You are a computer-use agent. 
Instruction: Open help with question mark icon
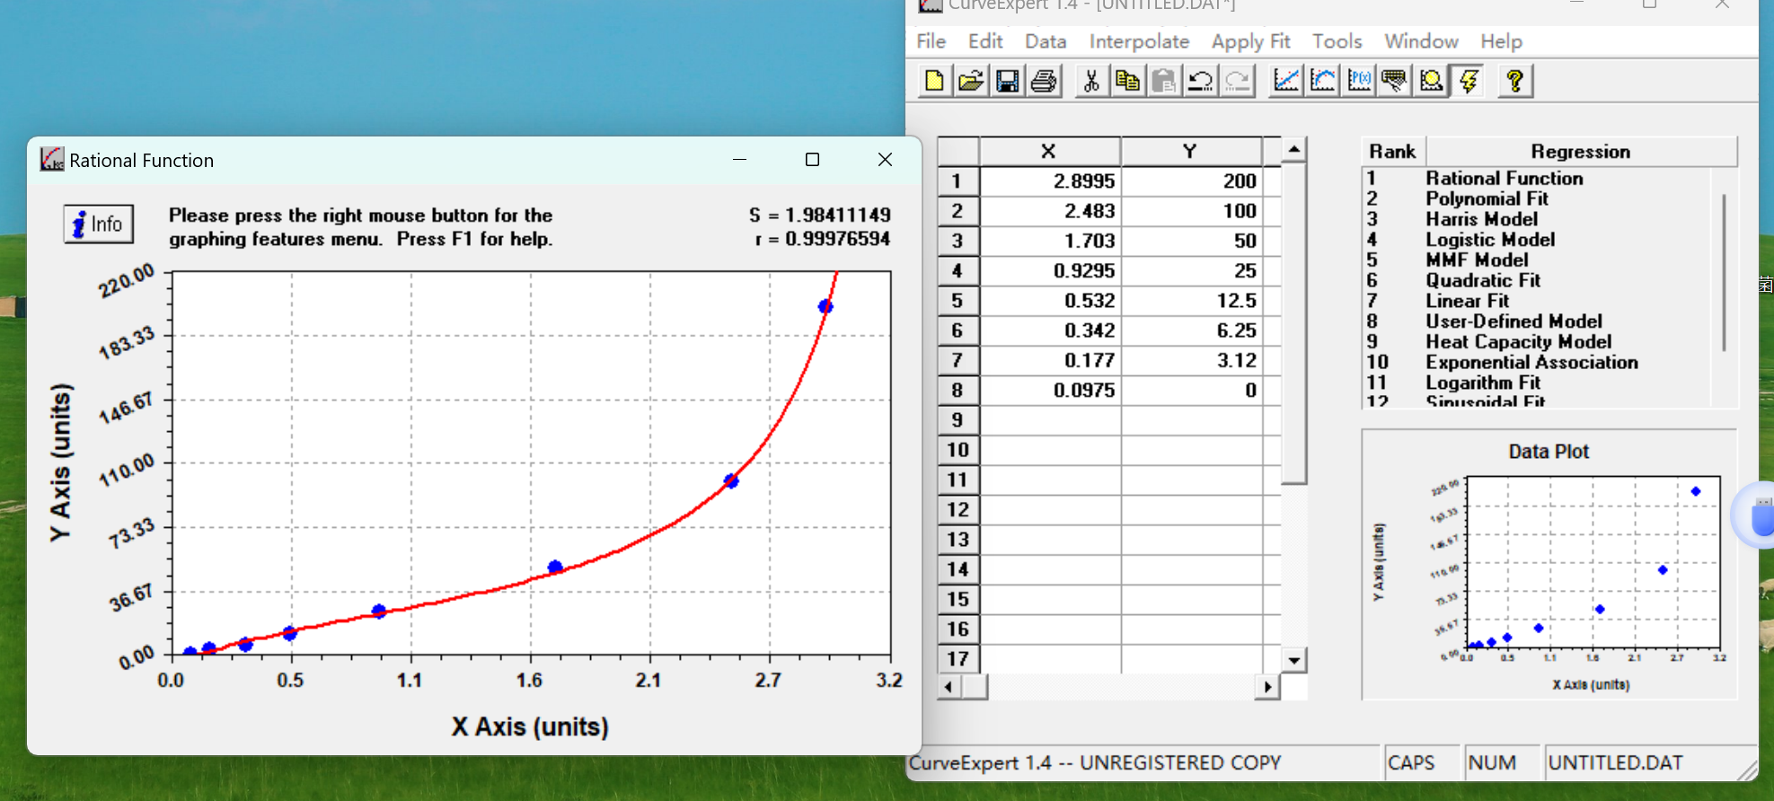click(x=1514, y=81)
